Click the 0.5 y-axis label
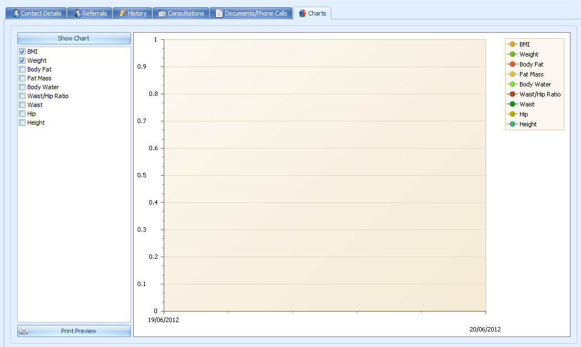This screenshot has width=581, height=347. coord(142,175)
